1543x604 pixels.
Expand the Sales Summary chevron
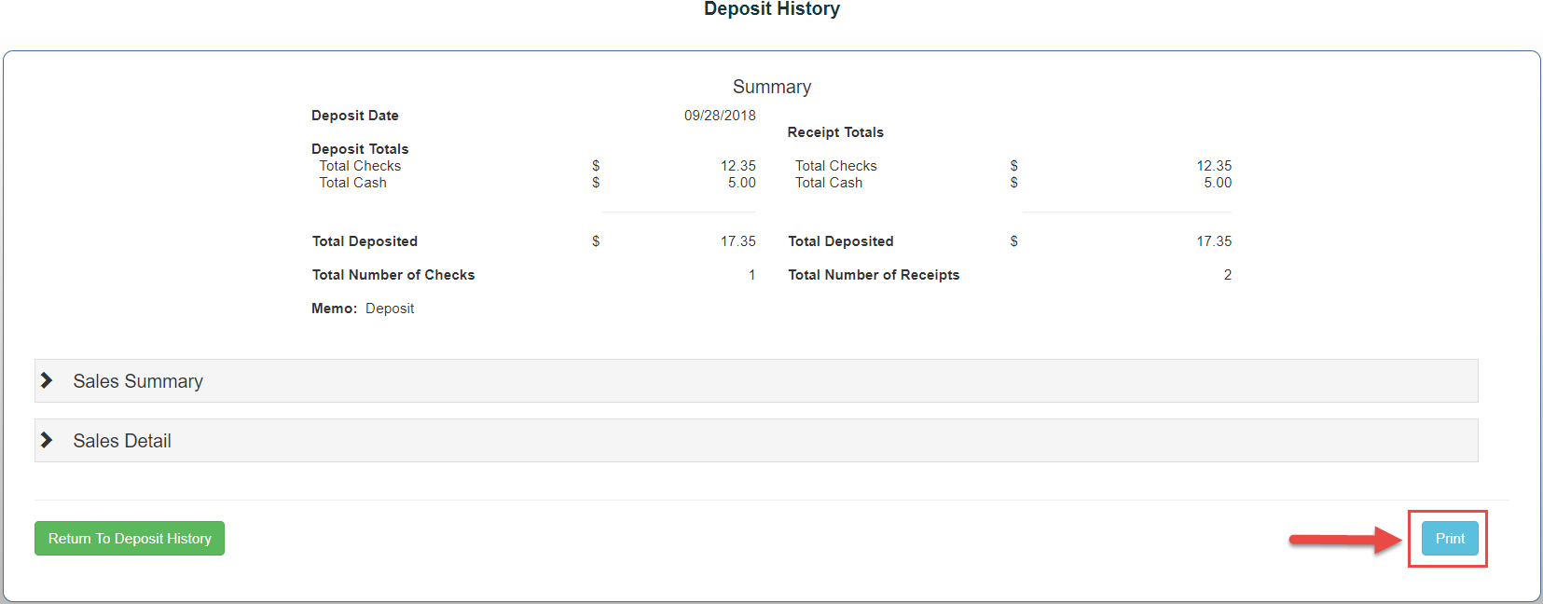click(47, 380)
